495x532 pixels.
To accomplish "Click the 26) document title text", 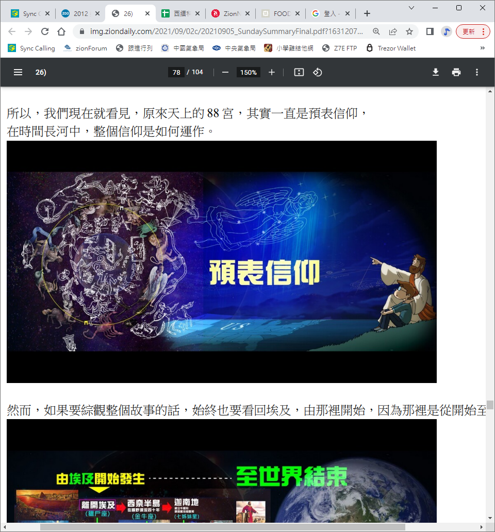I will coord(41,72).
